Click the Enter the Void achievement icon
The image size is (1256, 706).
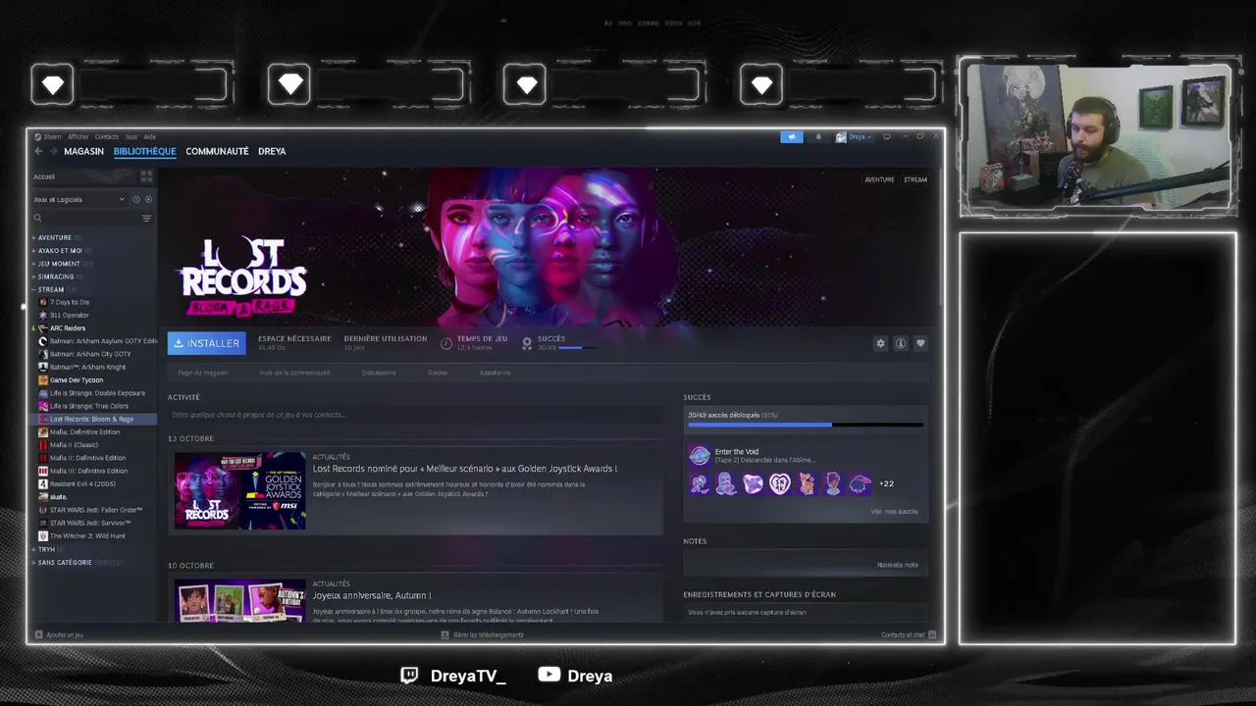699,455
